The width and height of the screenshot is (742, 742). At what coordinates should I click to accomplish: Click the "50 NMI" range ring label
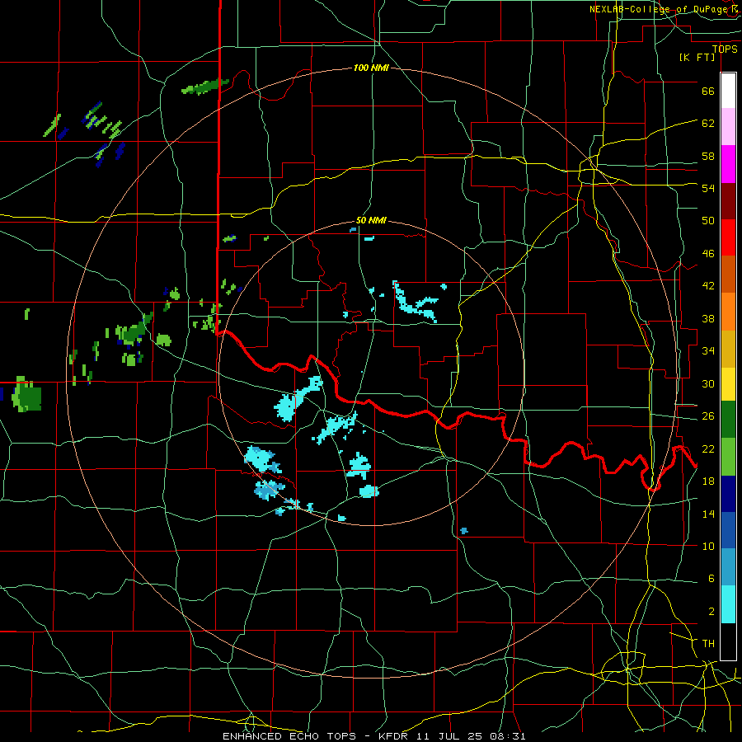pos(371,220)
